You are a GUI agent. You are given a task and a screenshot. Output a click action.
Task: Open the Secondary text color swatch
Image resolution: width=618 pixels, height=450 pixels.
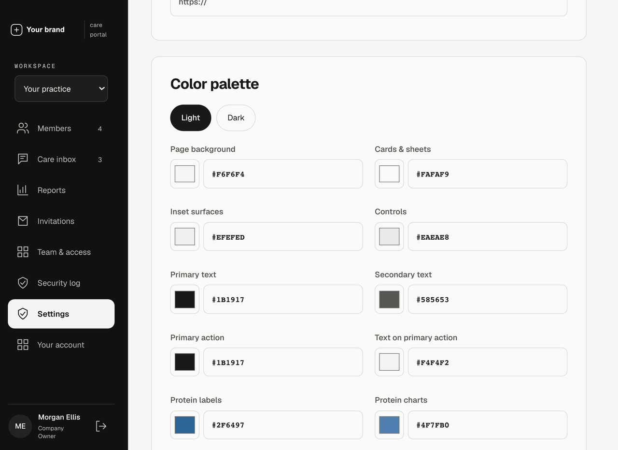(x=389, y=299)
